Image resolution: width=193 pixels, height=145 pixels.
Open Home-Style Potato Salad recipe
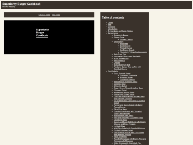click(124, 95)
